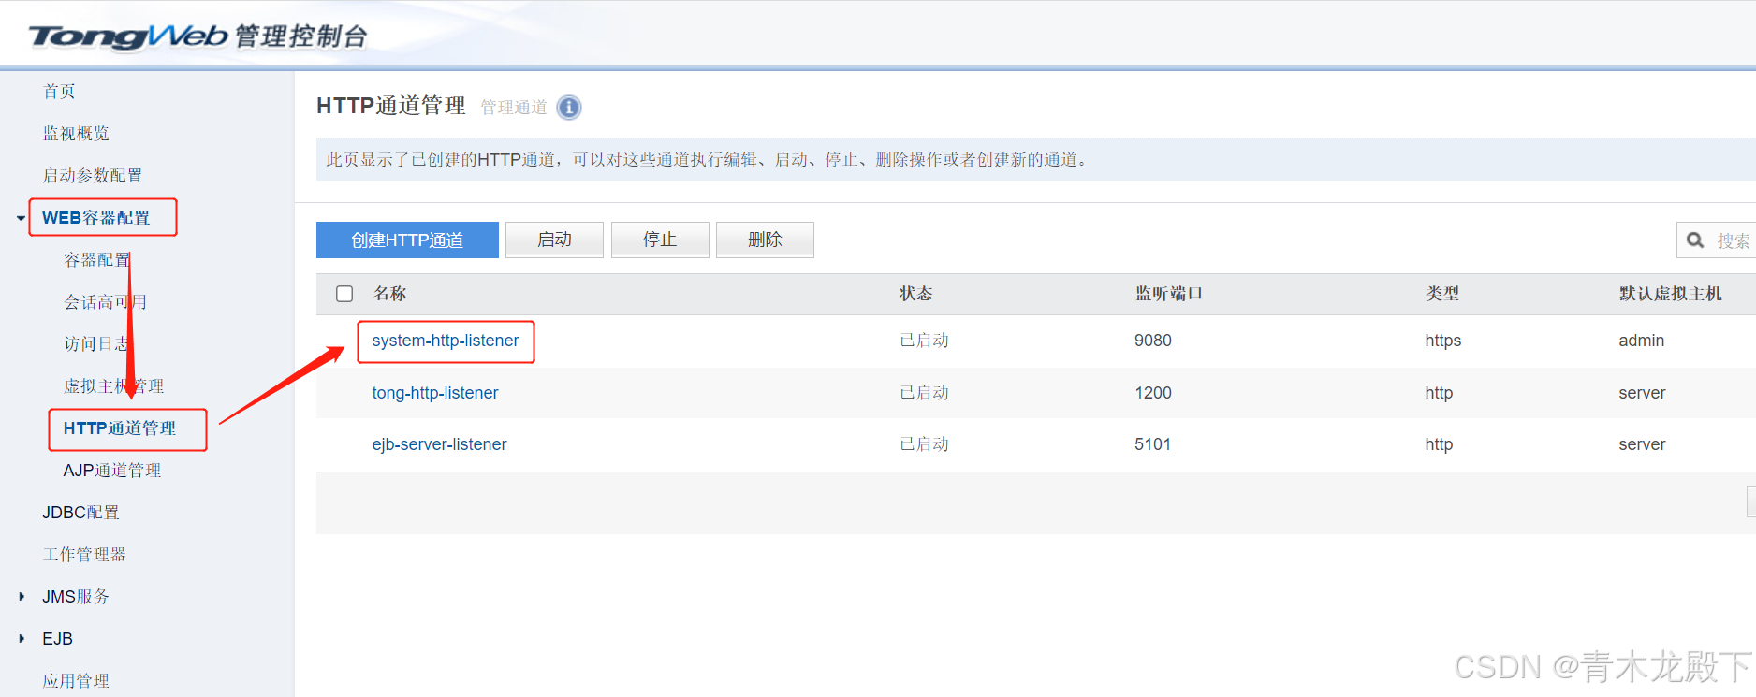1756x697 pixels.
Task: Click port value 5101
Action: [x=1152, y=444]
